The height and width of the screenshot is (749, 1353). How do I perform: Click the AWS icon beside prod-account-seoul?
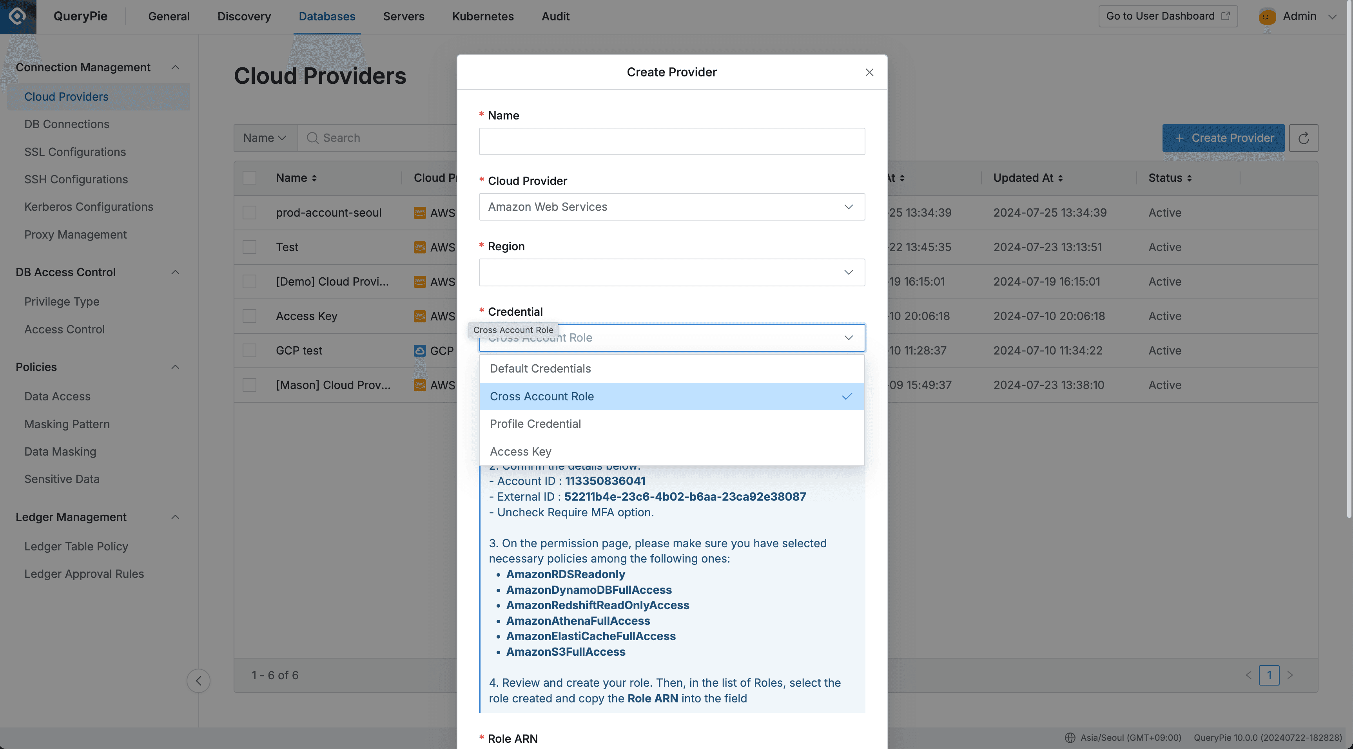(x=420, y=212)
